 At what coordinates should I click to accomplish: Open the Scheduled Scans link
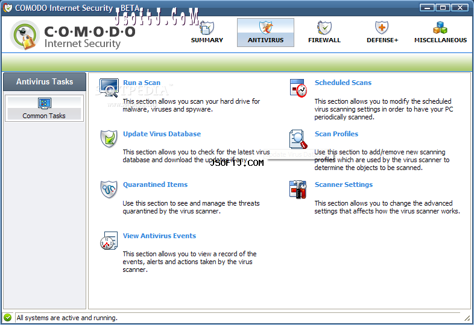(343, 83)
